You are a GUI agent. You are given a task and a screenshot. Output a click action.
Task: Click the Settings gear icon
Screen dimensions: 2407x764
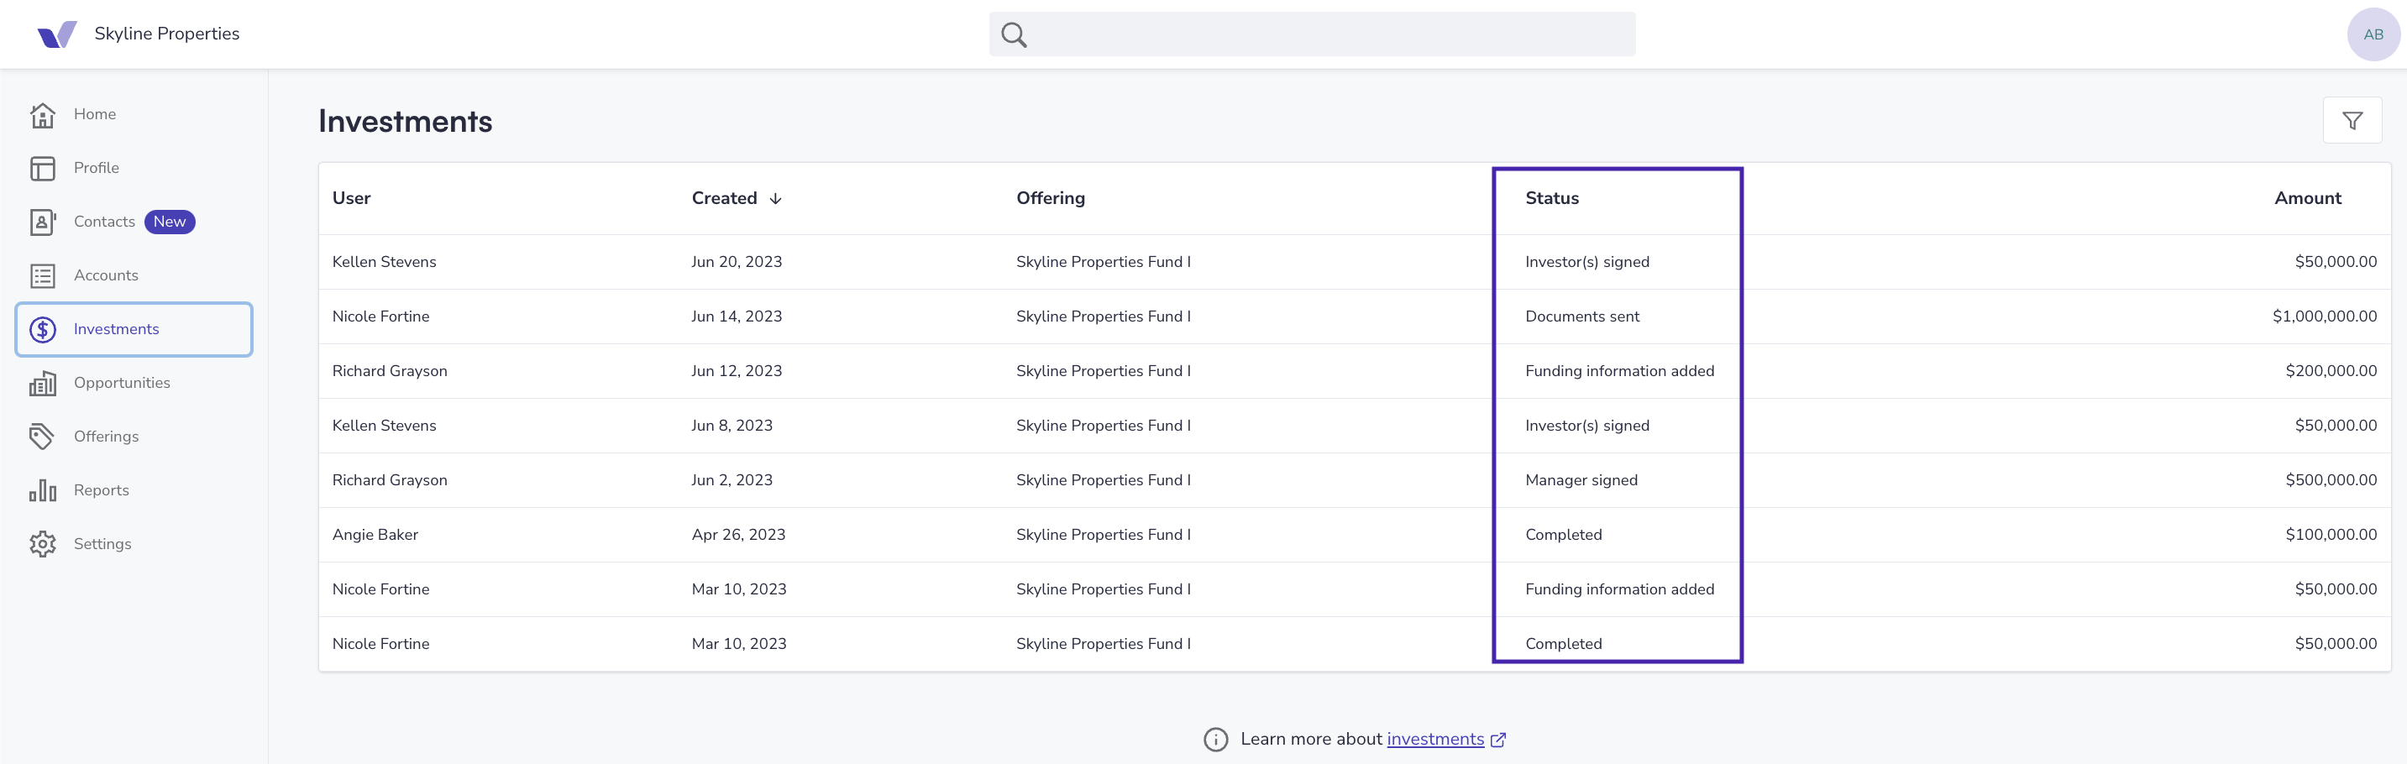tap(43, 543)
